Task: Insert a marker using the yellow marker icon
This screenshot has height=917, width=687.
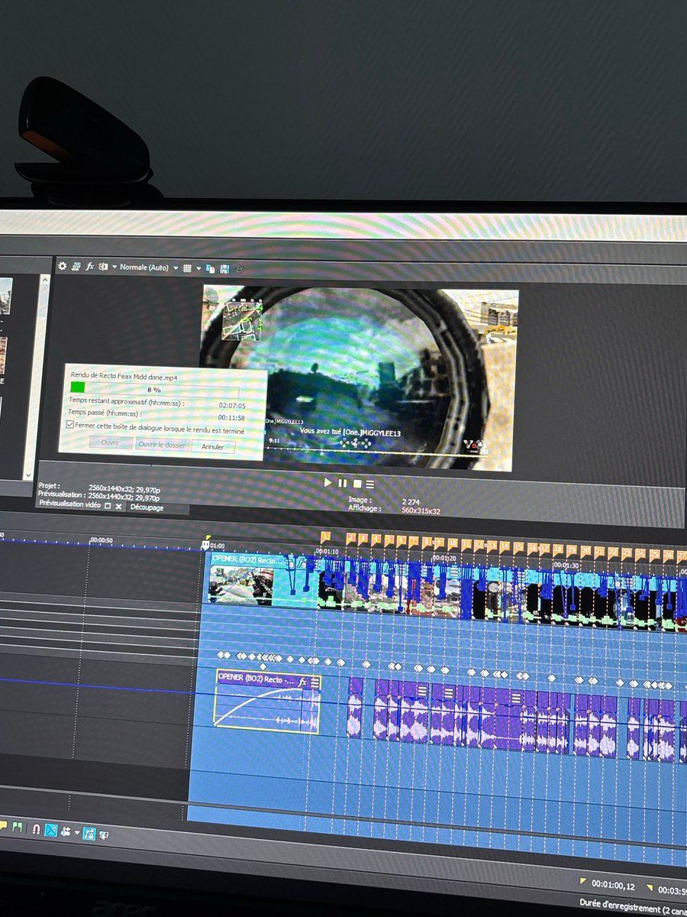Action: [x=5, y=828]
